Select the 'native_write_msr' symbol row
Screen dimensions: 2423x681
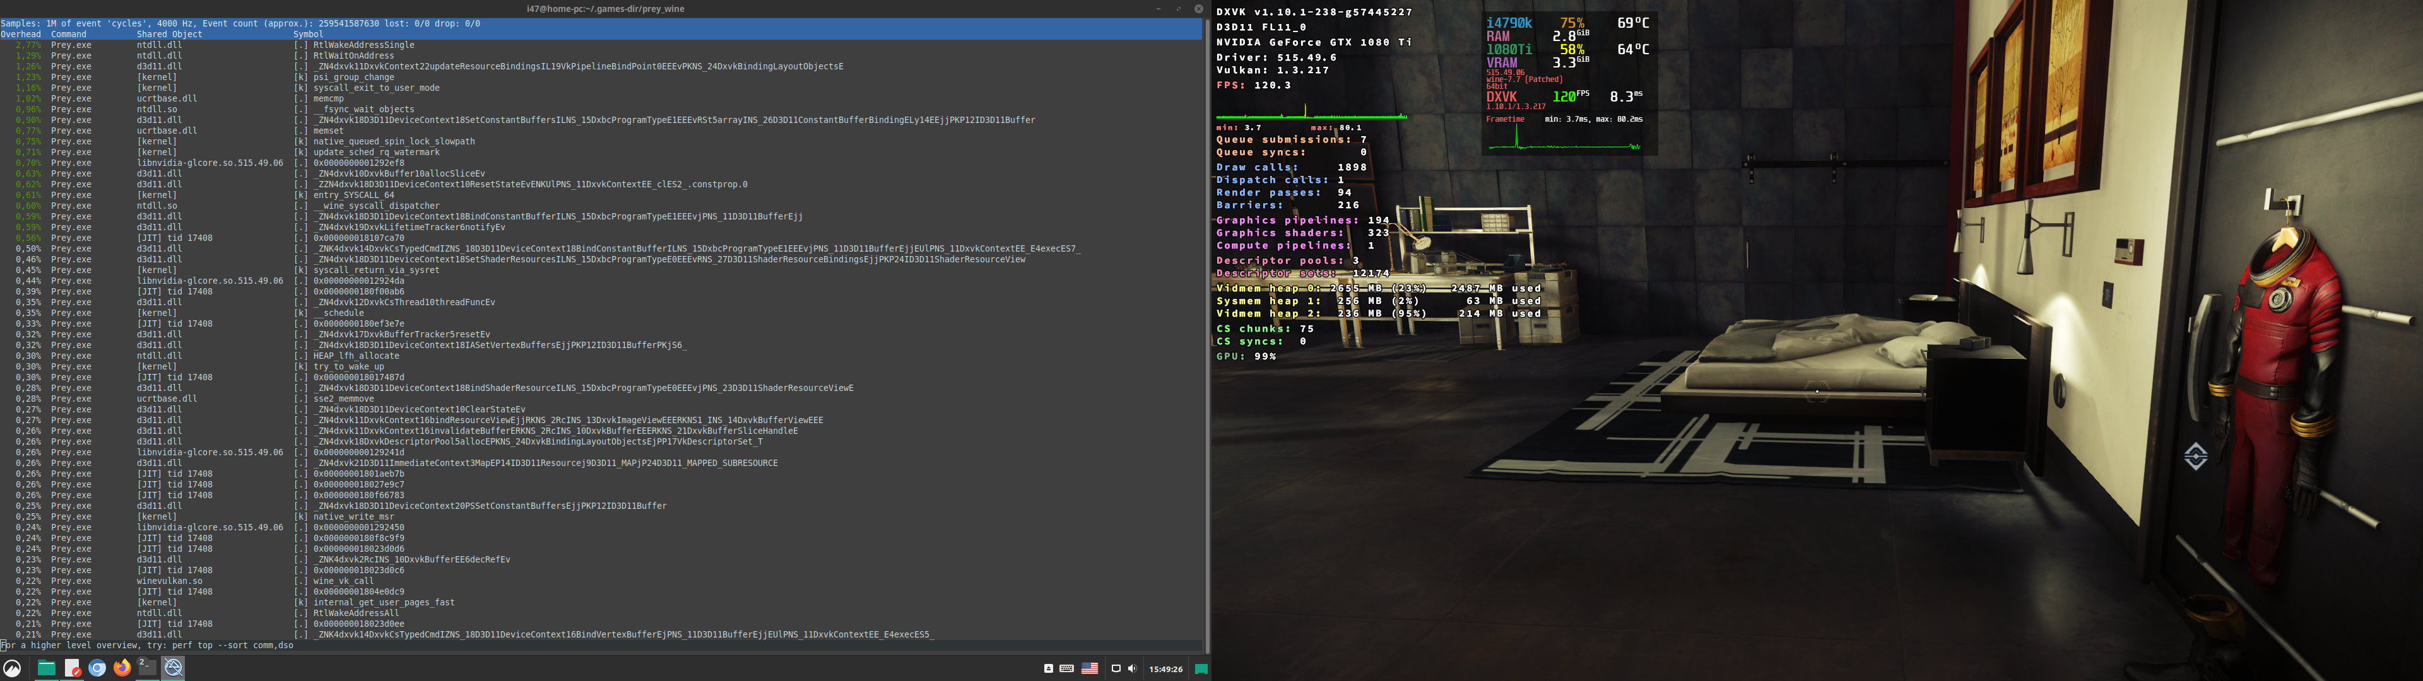(x=602, y=516)
